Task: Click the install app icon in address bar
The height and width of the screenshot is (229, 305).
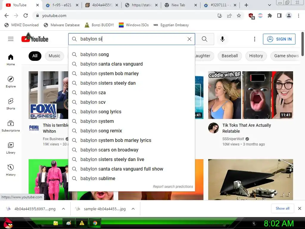Action: click(x=220, y=16)
